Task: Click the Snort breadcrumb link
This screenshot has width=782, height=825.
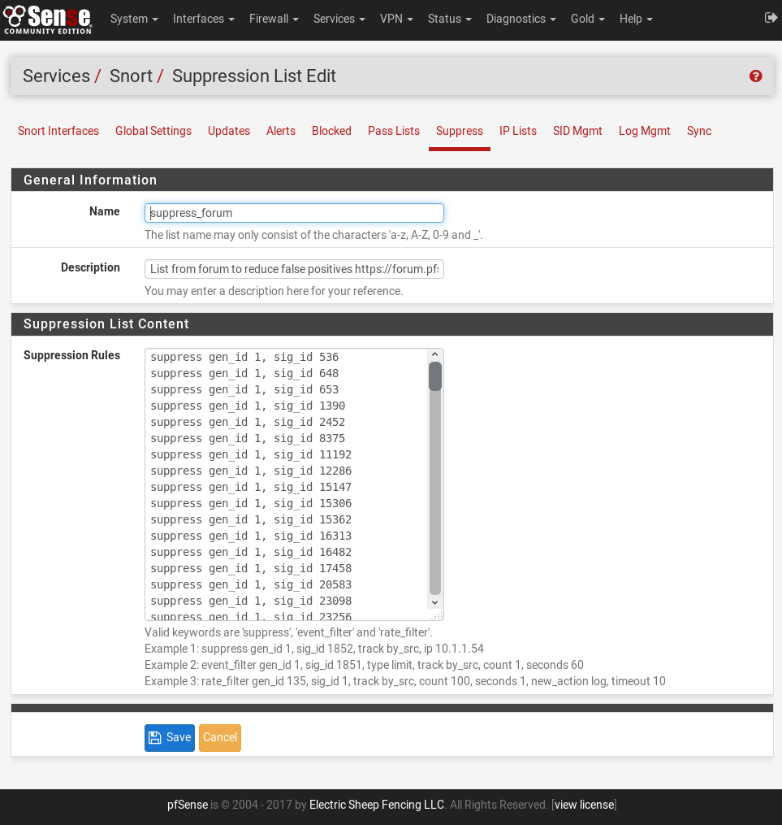Action: coord(131,76)
